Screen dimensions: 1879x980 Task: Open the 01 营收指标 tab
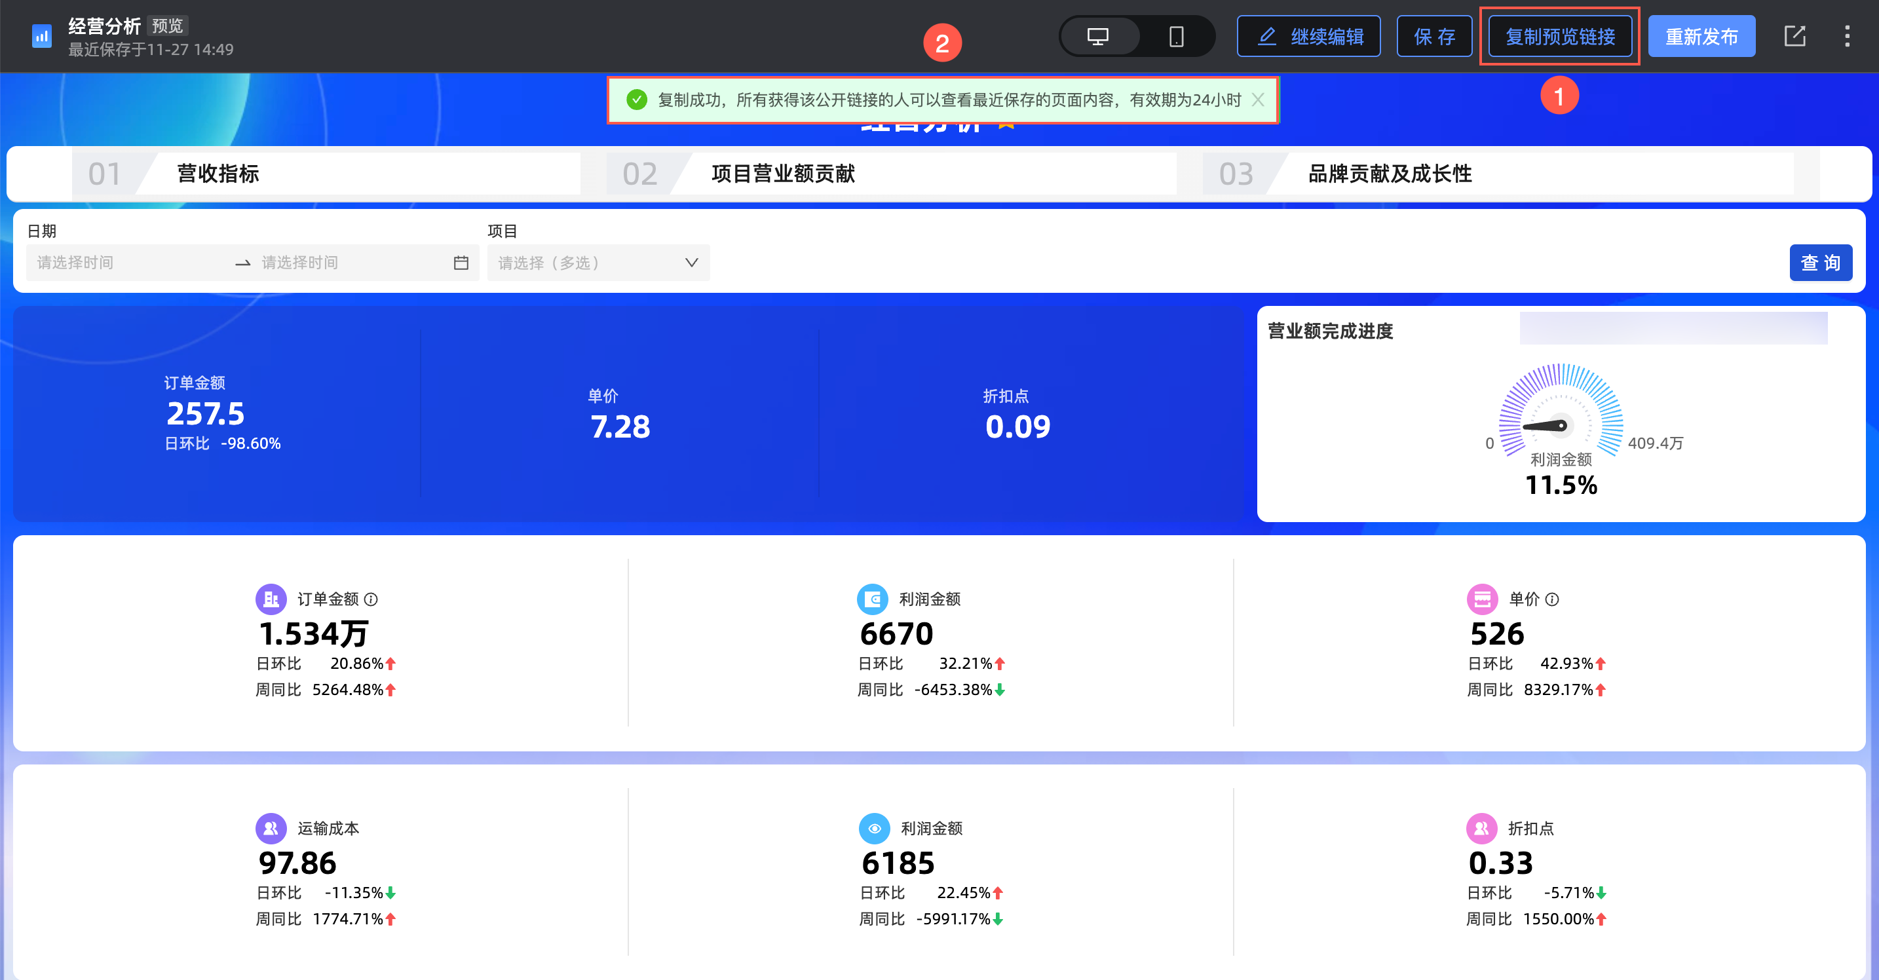(x=326, y=174)
